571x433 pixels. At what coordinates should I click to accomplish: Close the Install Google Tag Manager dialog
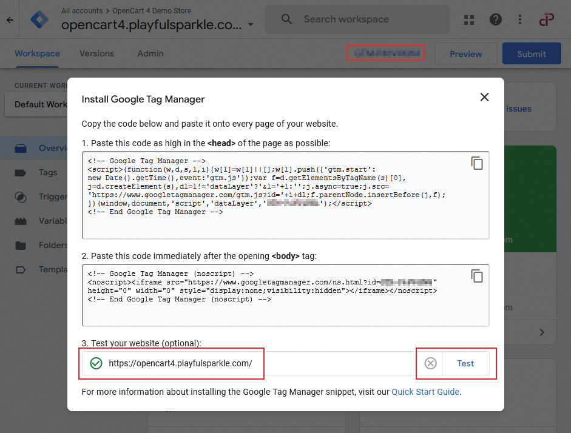[x=484, y=97]
